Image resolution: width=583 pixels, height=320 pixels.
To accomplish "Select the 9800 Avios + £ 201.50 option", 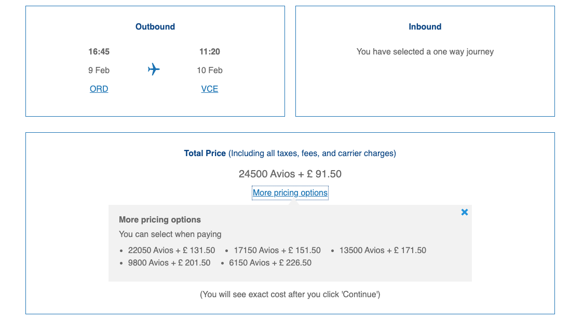I will click(x=169, y=262).
